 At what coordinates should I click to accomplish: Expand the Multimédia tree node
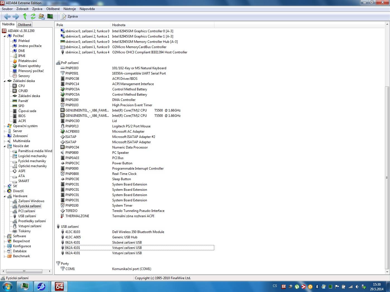[x=4, y=141]
